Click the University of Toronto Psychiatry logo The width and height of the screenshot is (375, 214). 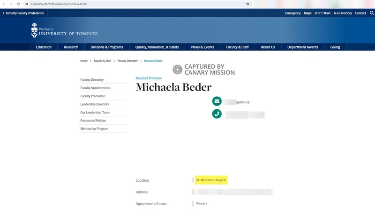64,31
